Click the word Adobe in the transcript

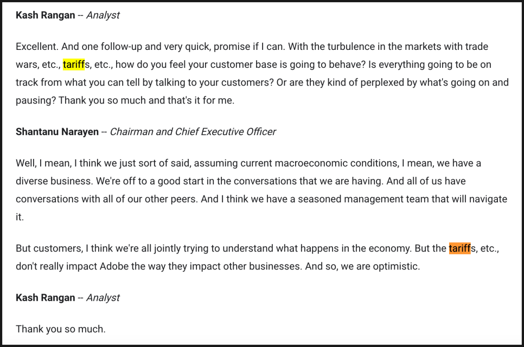(114, 266)
